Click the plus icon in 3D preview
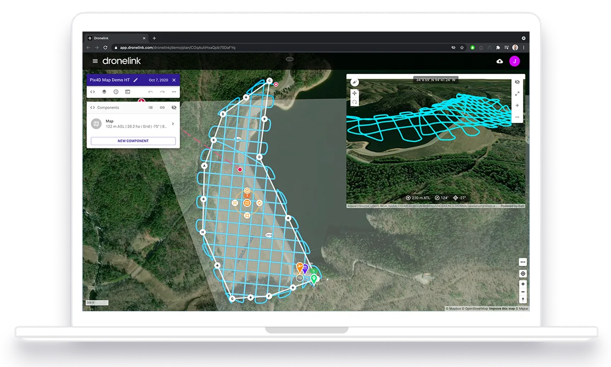 click(517, 106)
